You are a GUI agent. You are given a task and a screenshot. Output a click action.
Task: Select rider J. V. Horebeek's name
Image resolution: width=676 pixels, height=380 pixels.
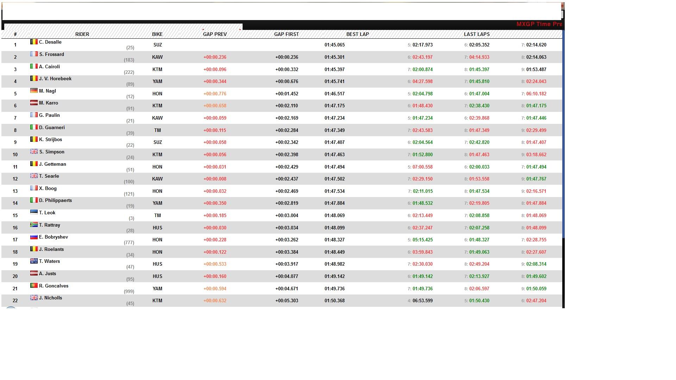(x=55, y=78)
